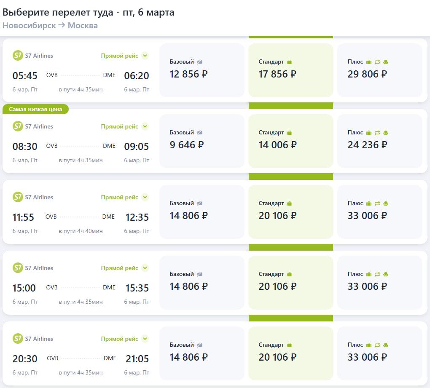This screenshot has height=388, width=430.
Task: Click the S7 logo on the 20:30 flight
Action: point(18,339)
